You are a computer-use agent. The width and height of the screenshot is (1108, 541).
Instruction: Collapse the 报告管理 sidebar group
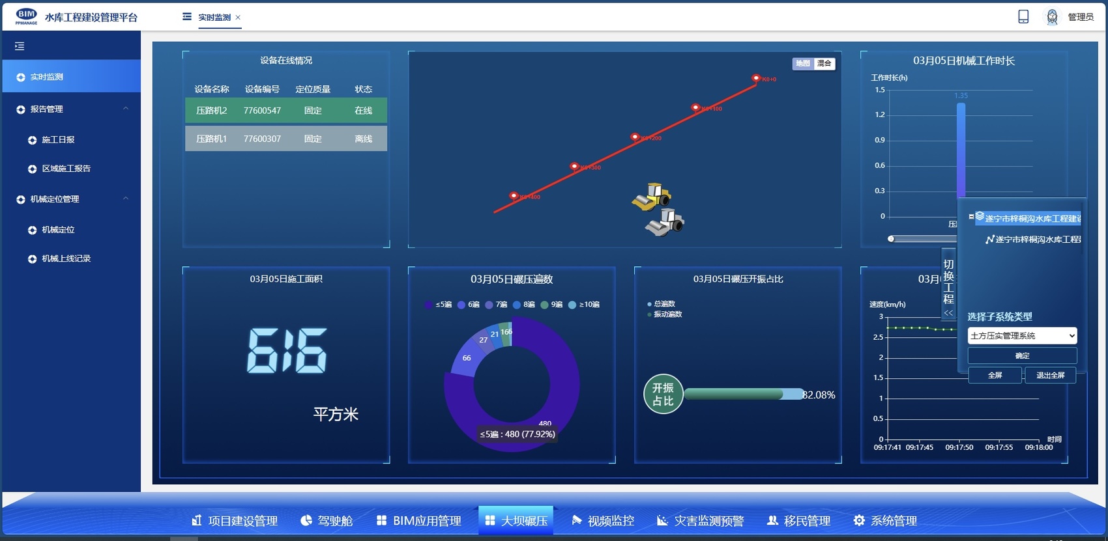coord(126,109)
